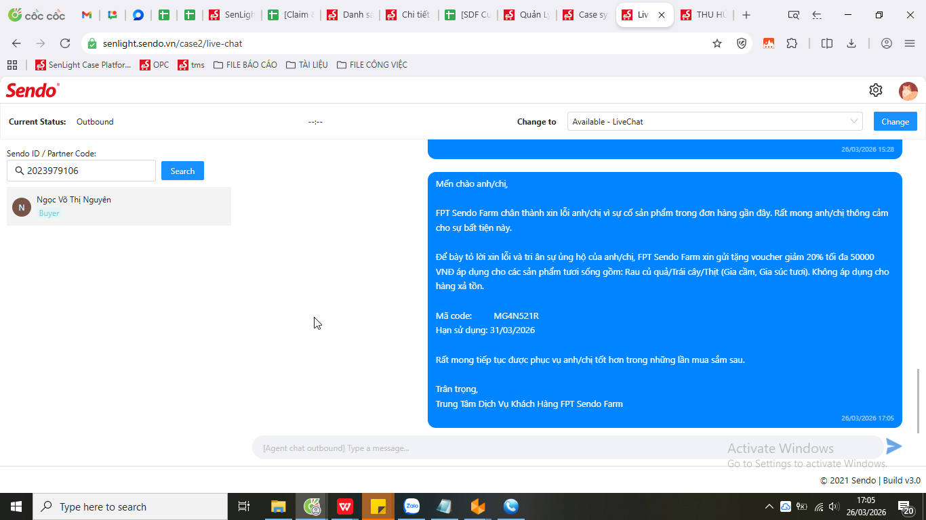Open the browser extensions puzzle icon

coord(792,43)
